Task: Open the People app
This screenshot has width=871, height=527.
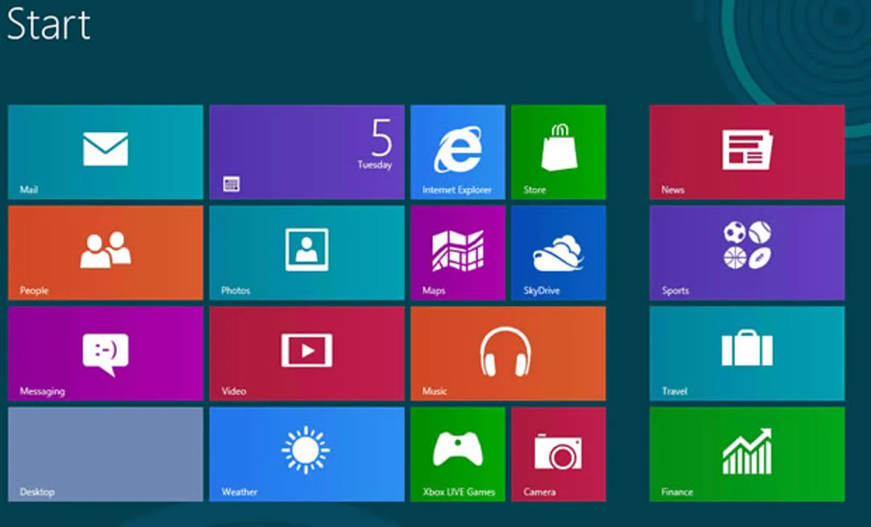Action: [105, 252]
